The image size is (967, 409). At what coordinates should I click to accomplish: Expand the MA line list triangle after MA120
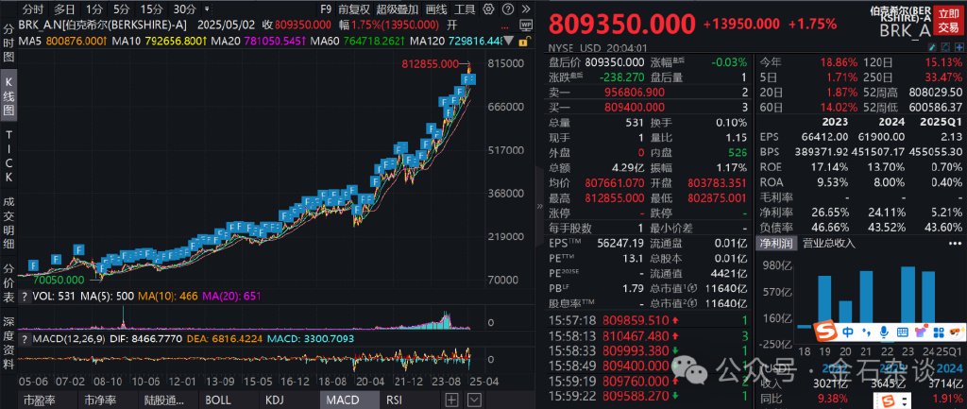[511, 42]
